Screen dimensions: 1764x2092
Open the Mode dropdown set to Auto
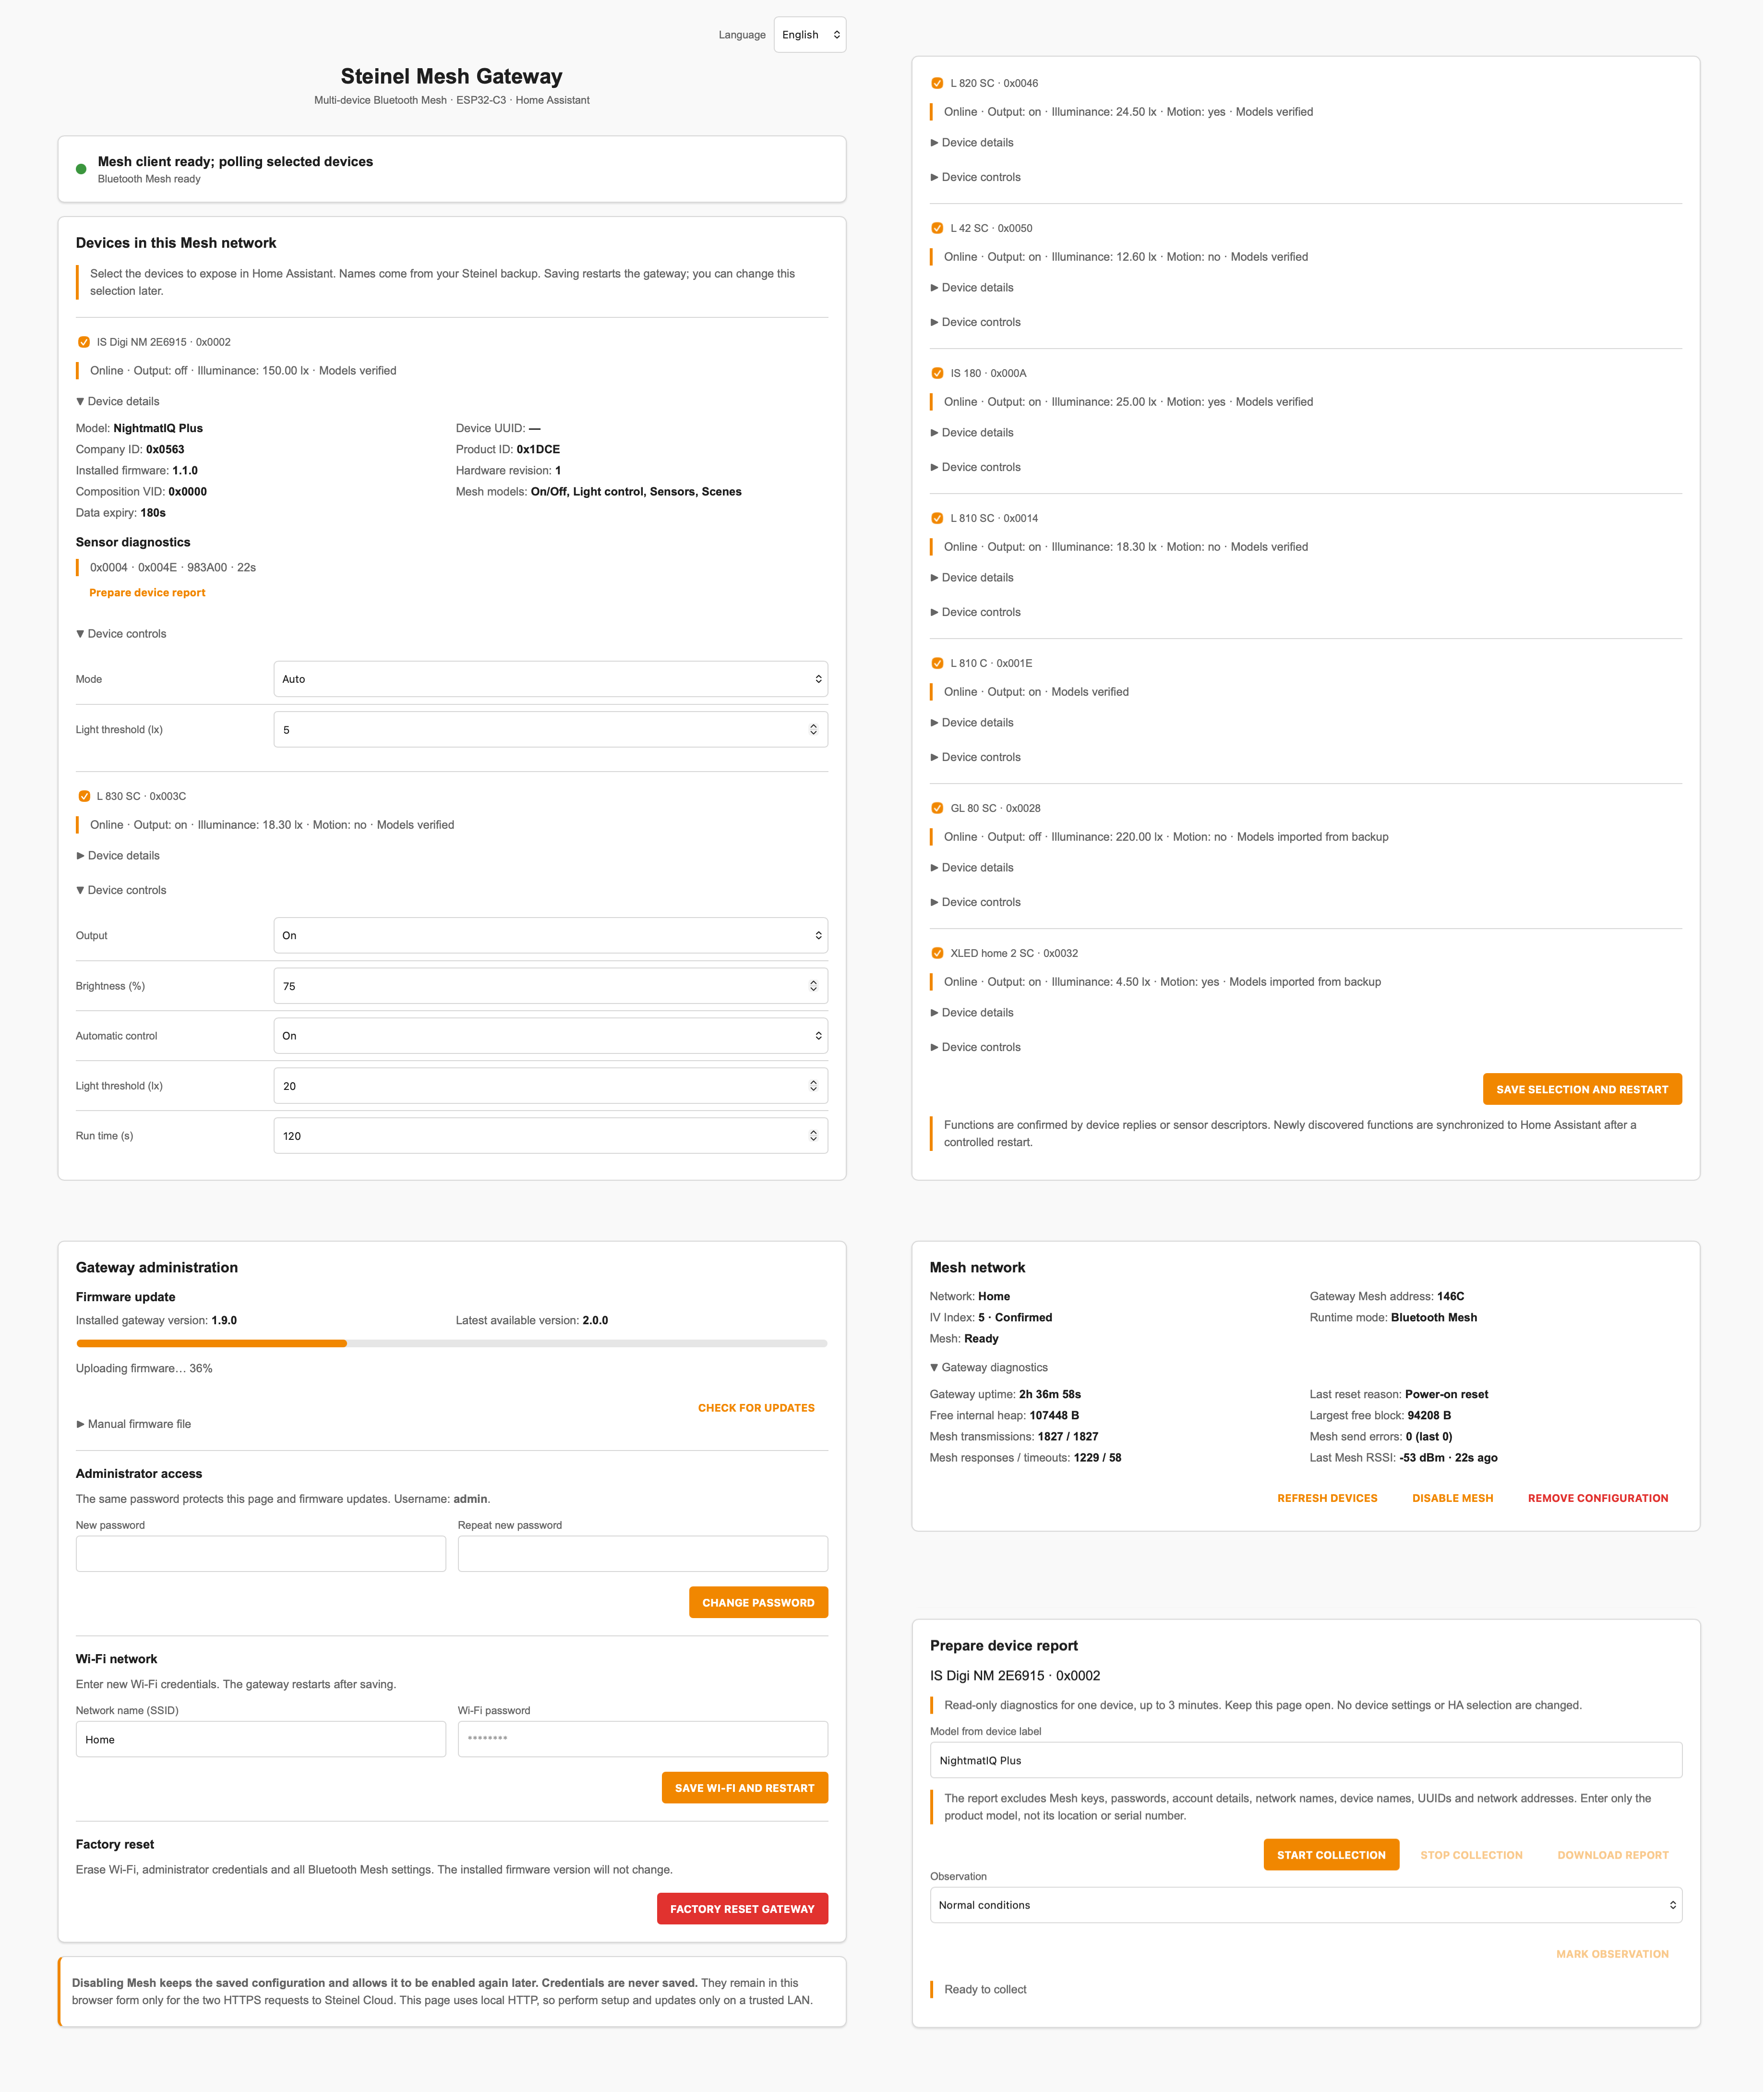[550, 679]
